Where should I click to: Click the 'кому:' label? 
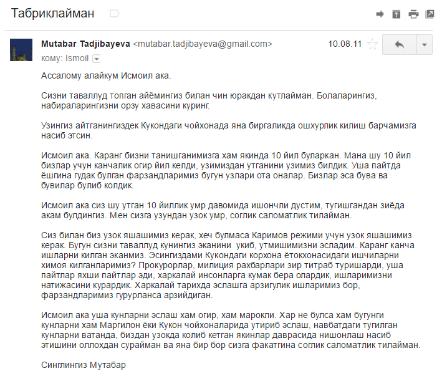(51, 58)
